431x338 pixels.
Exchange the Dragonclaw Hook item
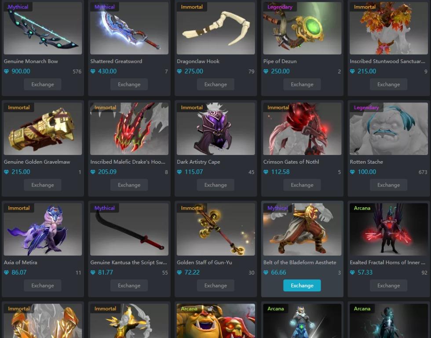click(216, 84)
